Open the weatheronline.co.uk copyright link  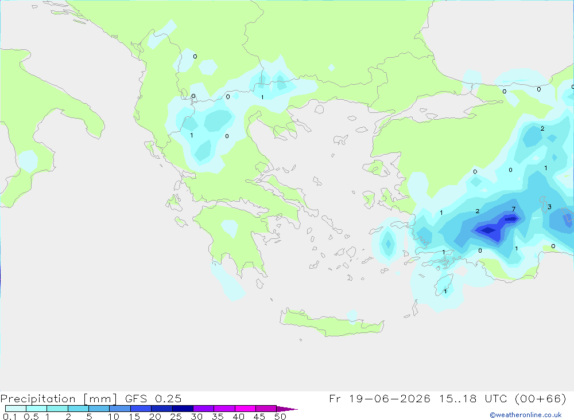point(526,415)
